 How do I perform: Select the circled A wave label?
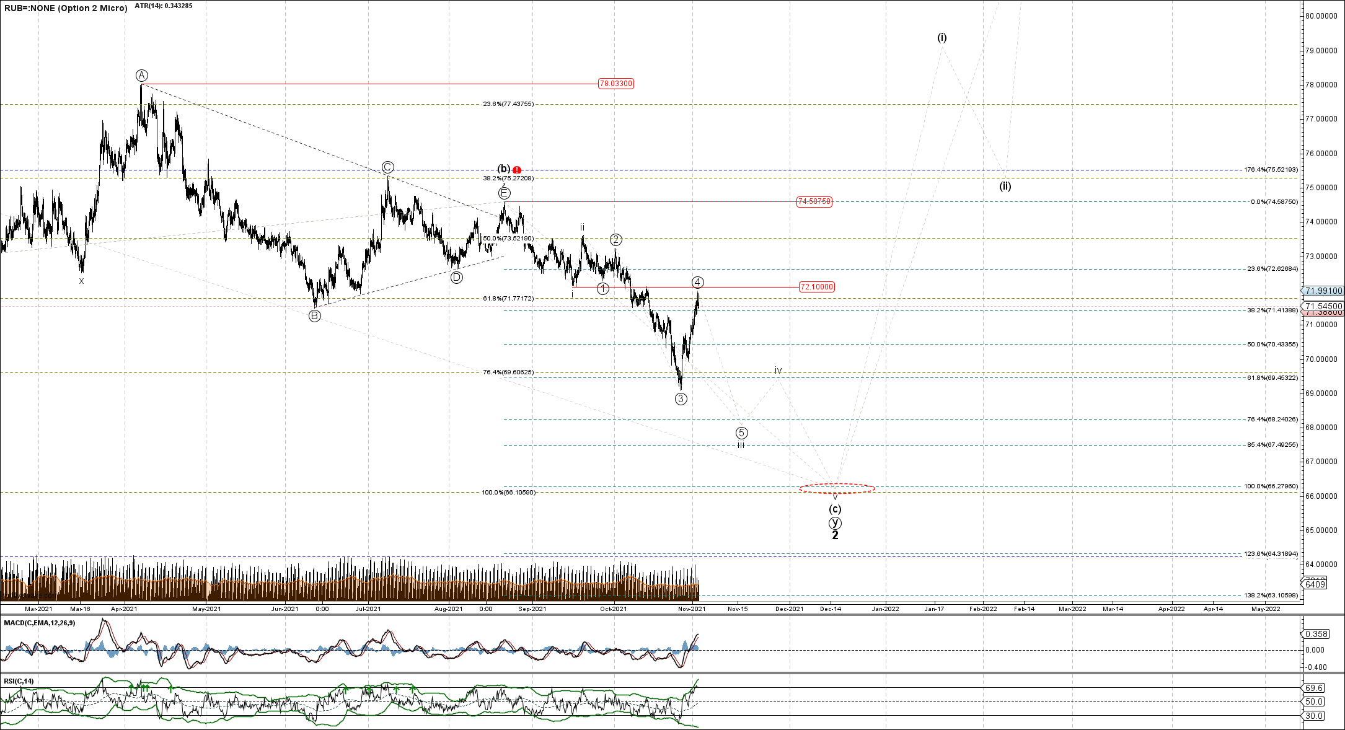pyautogui.click(x=142, y=76)
